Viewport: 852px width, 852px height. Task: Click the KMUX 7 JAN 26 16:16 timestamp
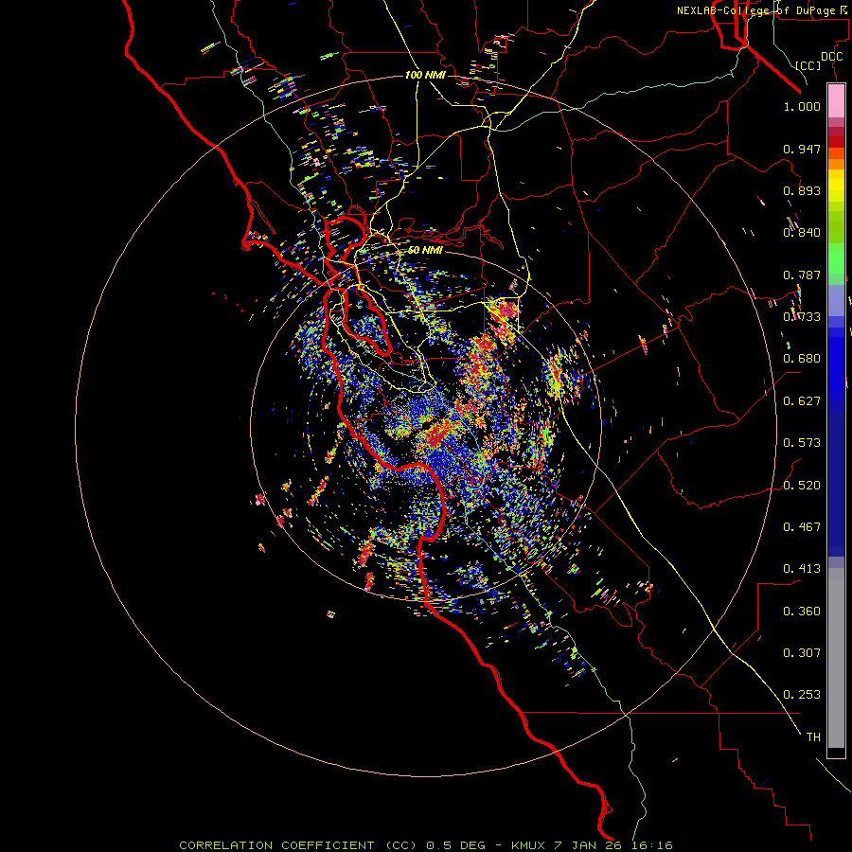(592, 845)
